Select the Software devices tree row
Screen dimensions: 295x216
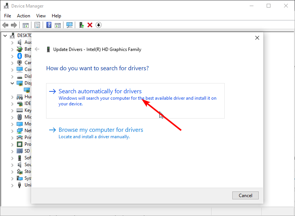[x=24, y=158]
